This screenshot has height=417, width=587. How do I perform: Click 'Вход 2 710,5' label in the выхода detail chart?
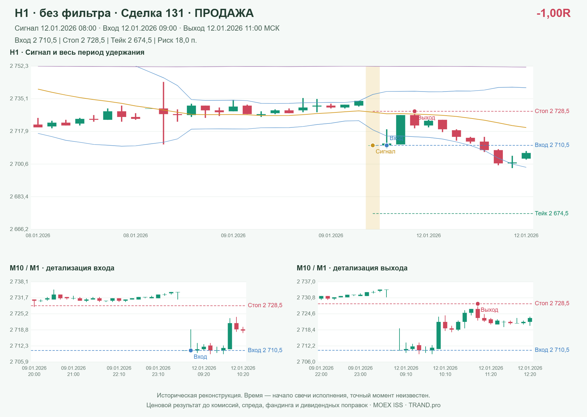(x=552, y=350)
